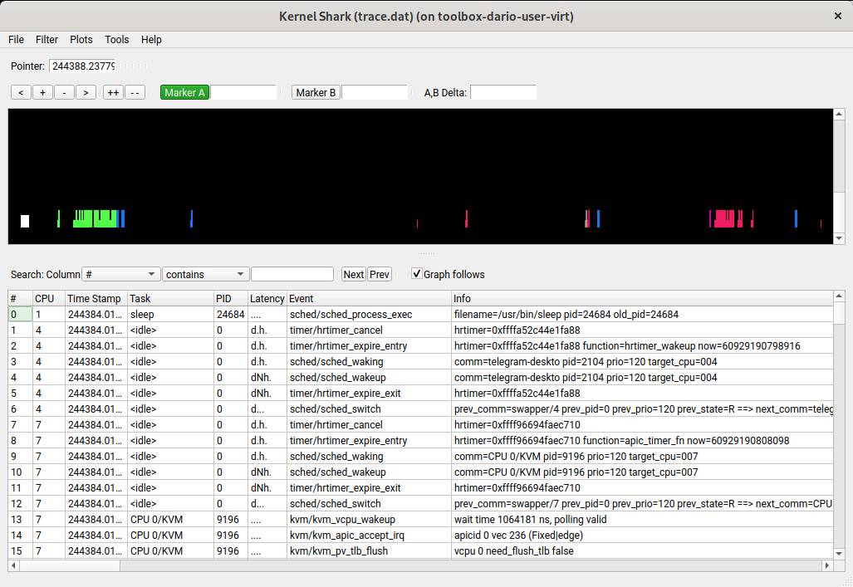Open the Plots menu
The height and width of the screenshot is (587, 853).
81,39
